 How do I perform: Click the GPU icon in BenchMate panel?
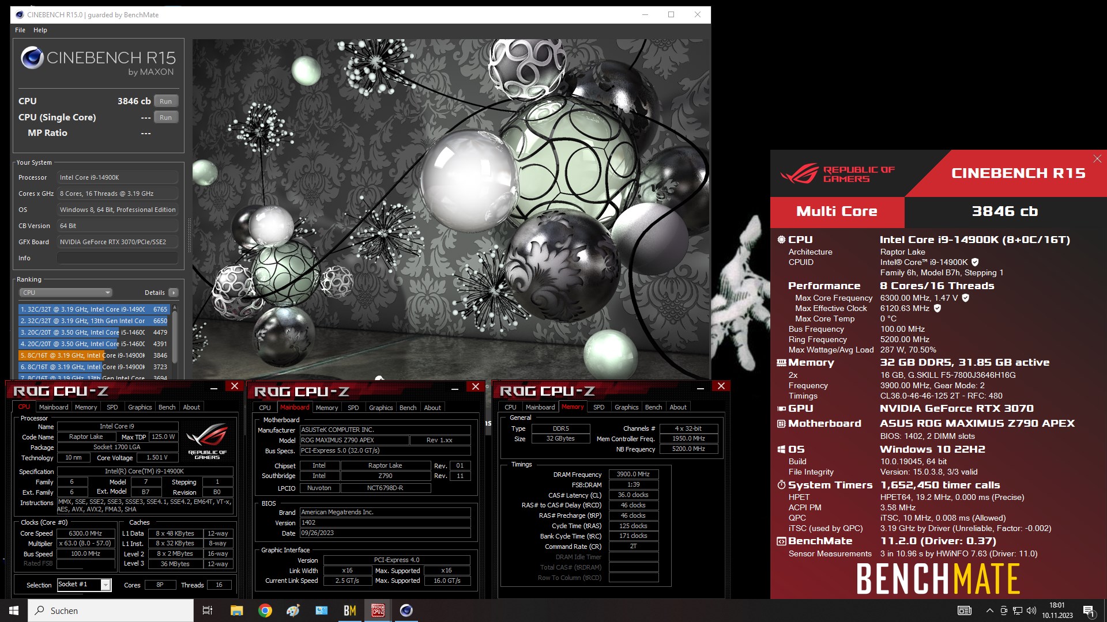coord(781,408)
